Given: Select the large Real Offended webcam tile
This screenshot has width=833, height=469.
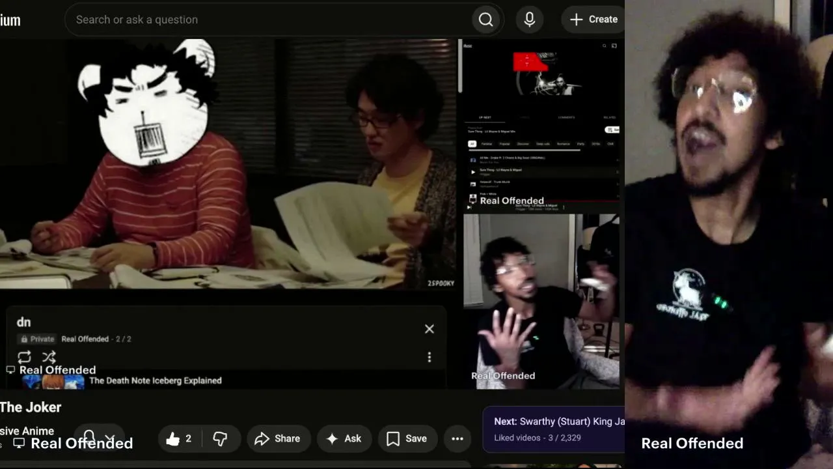Looking at the screenshot, I should [729, 234].
